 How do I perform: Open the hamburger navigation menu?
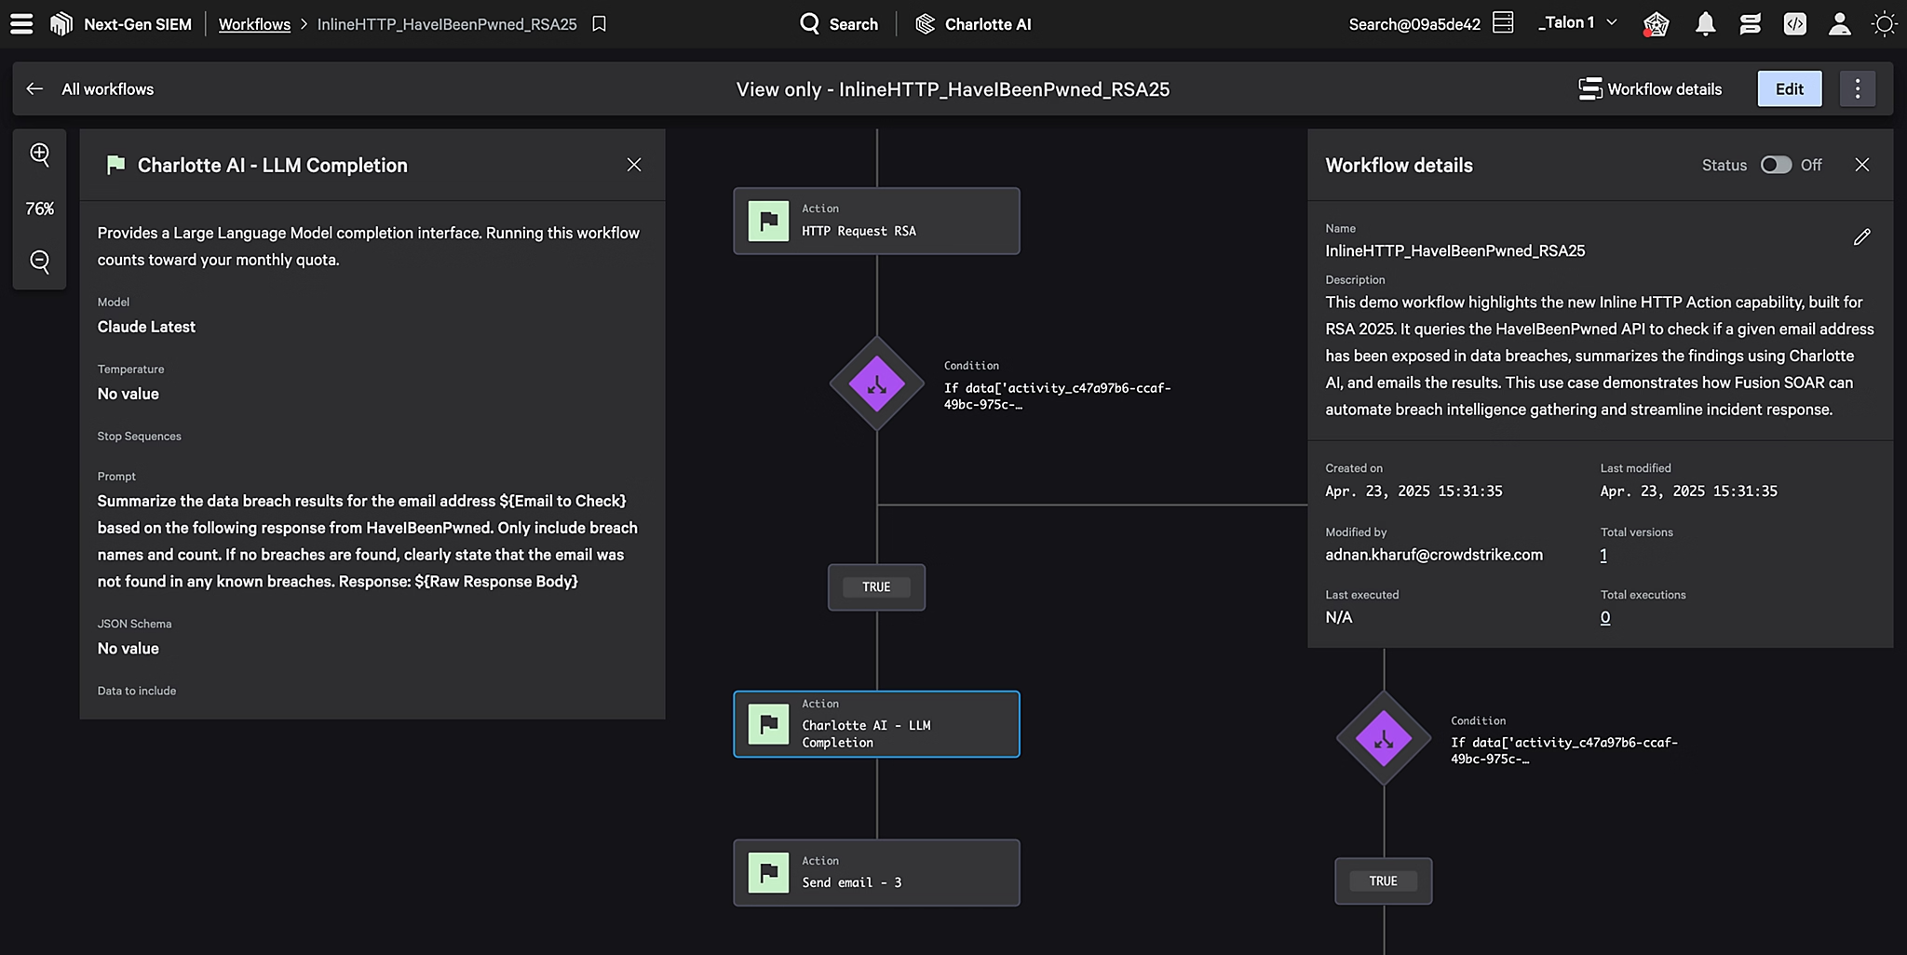pos(21,24)
